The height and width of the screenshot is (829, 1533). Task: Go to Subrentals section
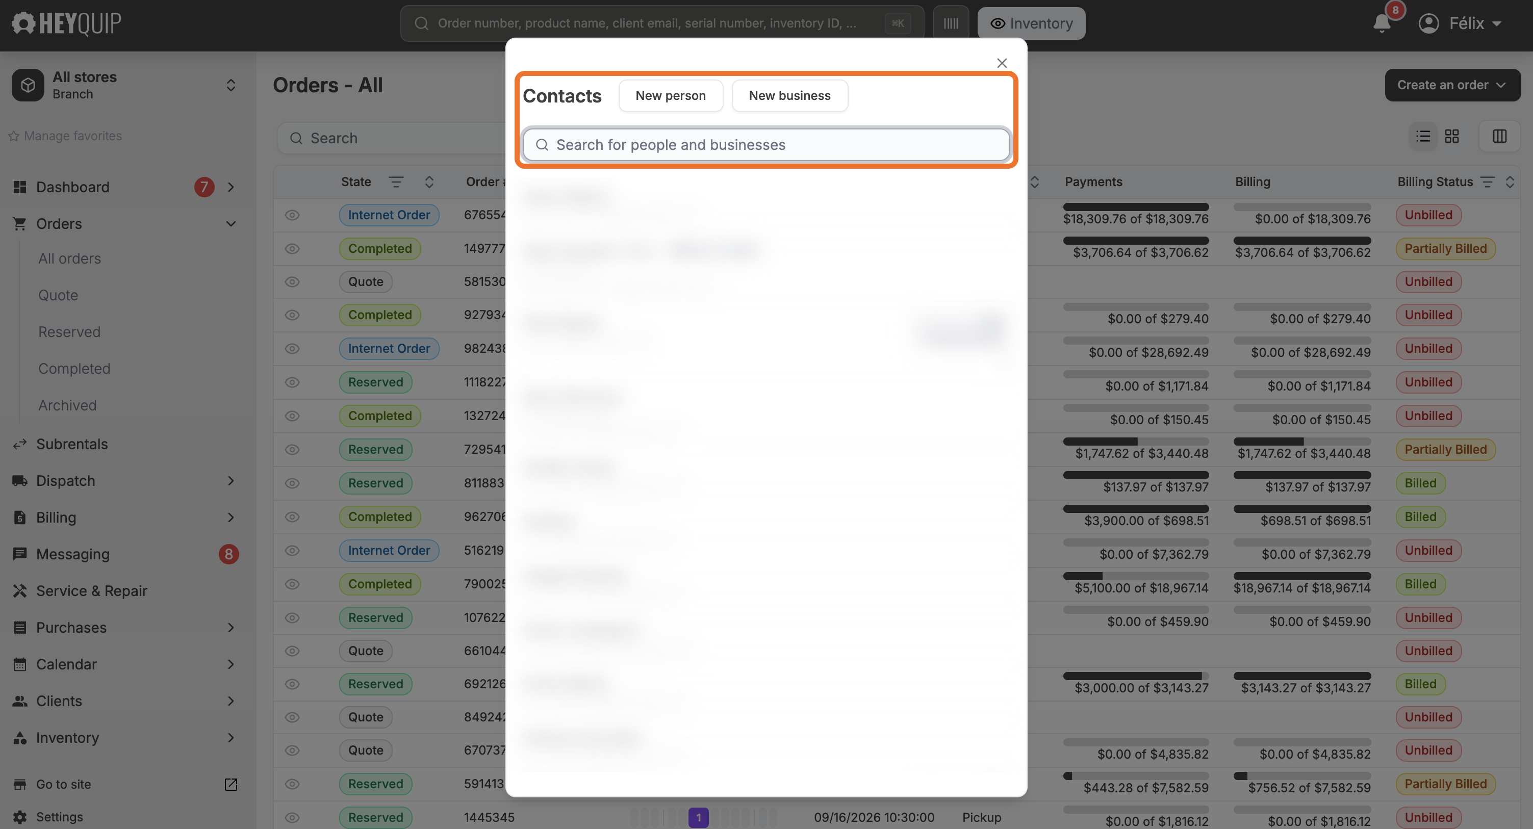[x=72, y=445]
